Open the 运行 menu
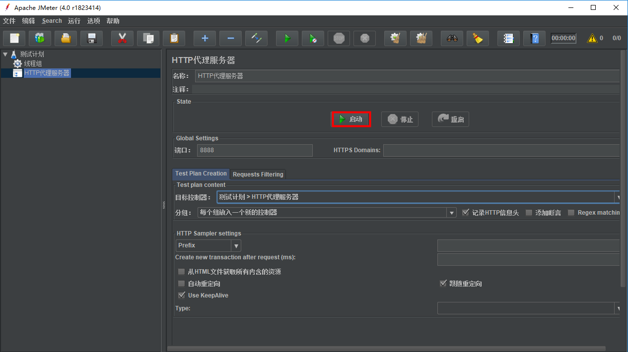Screen dimensions: 628x352 (x=74, y=21)
